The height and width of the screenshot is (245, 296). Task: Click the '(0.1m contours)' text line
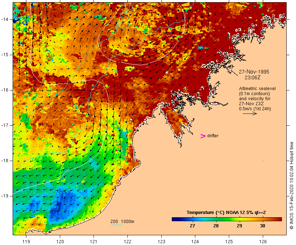tap(254, 94)
